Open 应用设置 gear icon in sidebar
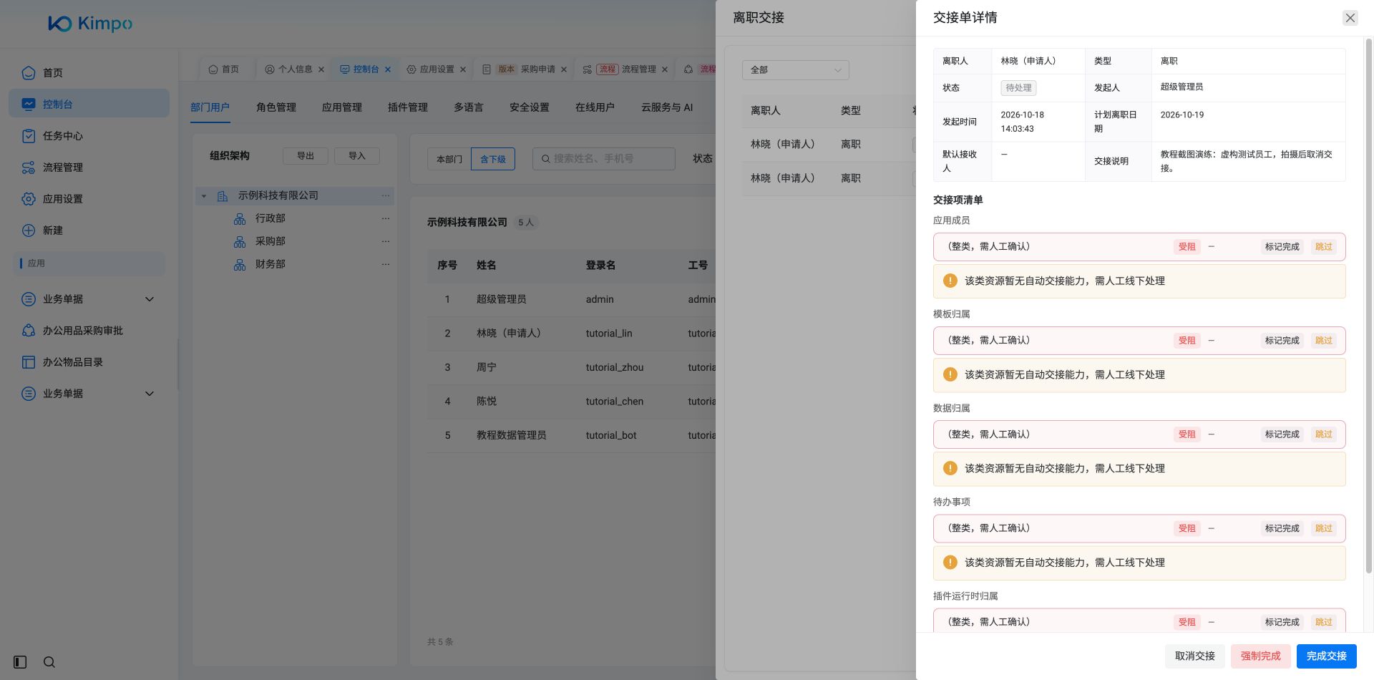This screenshot has height=680, width=1374. coord(29,199)
